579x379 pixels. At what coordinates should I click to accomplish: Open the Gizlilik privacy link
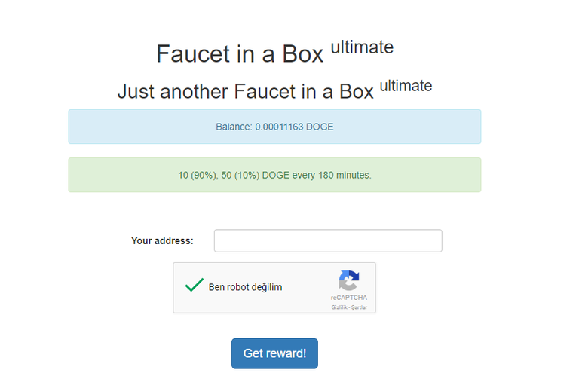click(x=340, y=307)
